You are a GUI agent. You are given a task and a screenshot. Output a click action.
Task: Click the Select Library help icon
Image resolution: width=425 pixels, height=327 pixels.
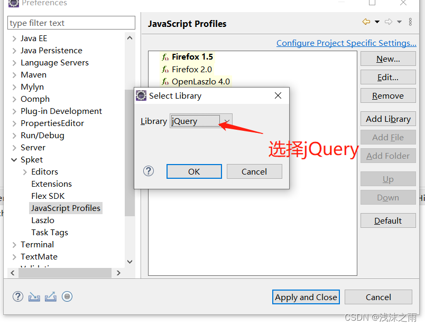149,171
